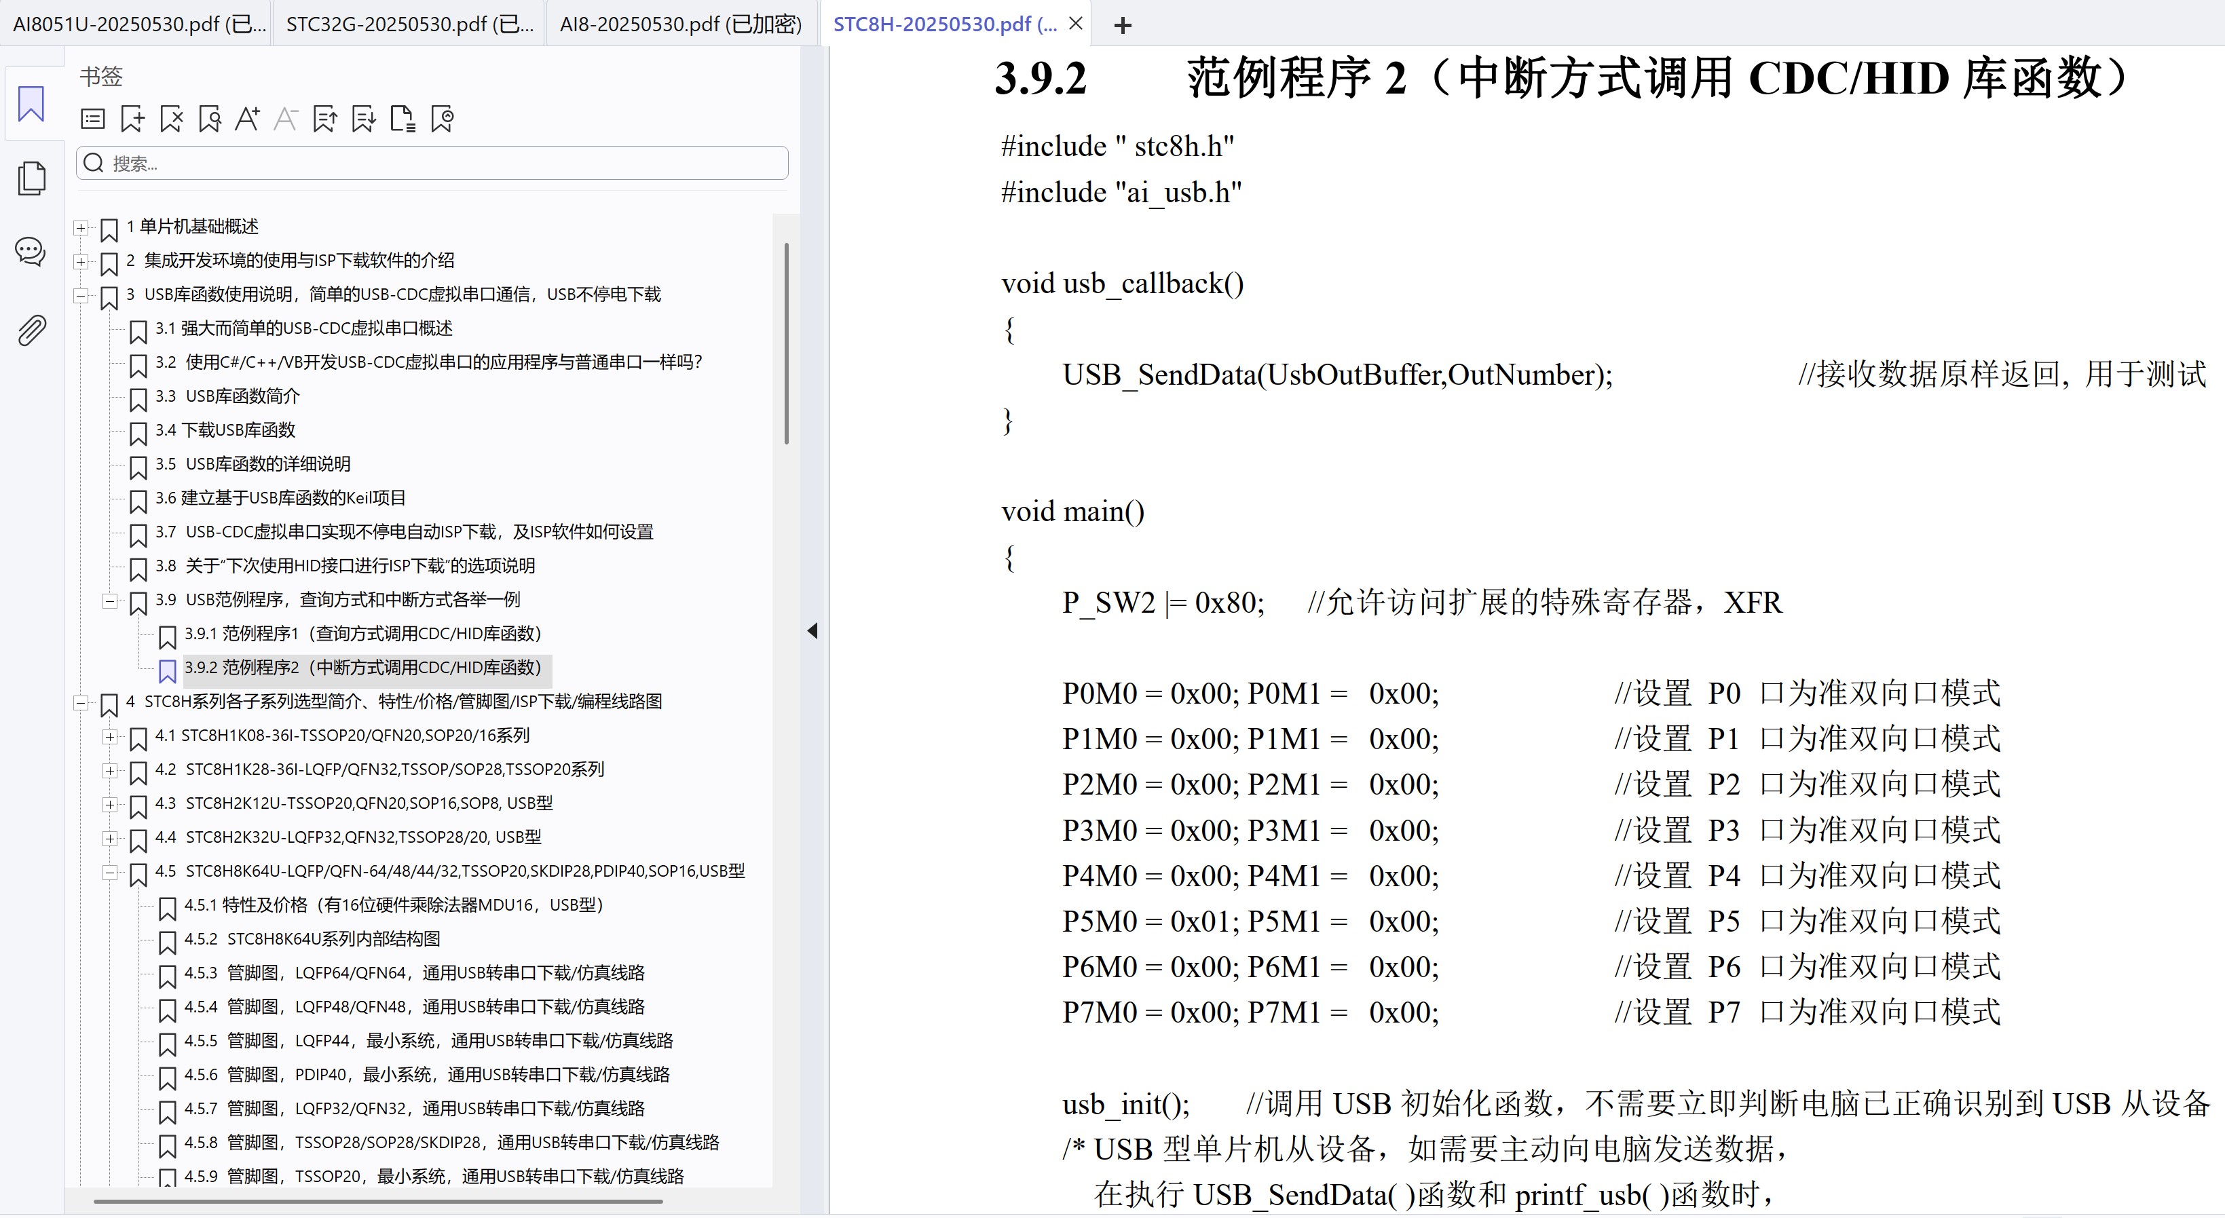
Task: Open the Bookmarks side panel icon
Action: click(31, 104)
